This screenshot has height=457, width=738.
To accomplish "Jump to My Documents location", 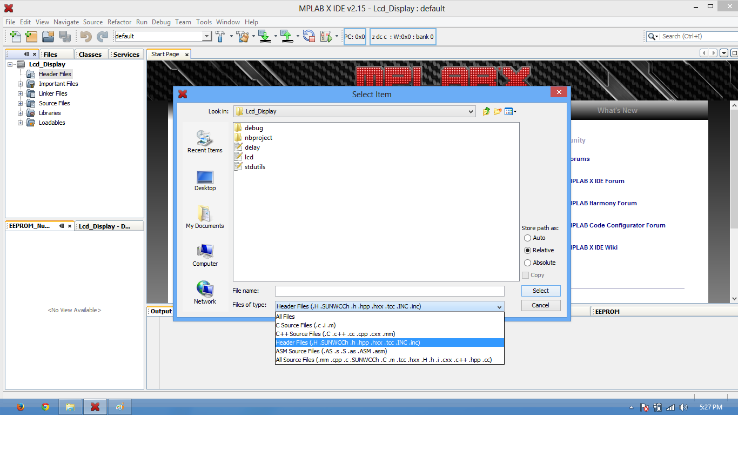I will (205, 217).
